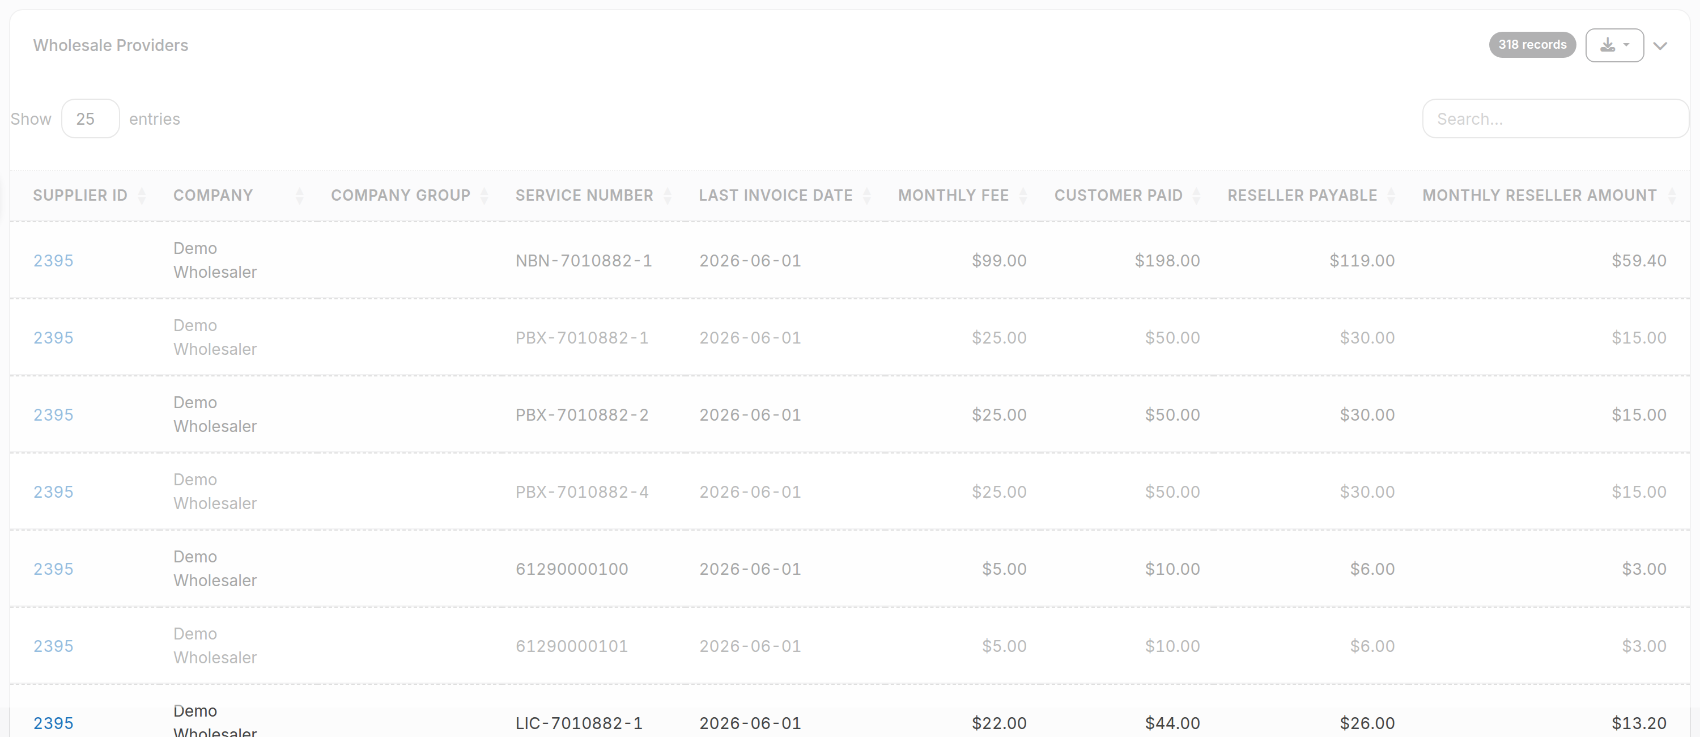
Task: Sort by Company column arrows
Action: coord(300,196)
